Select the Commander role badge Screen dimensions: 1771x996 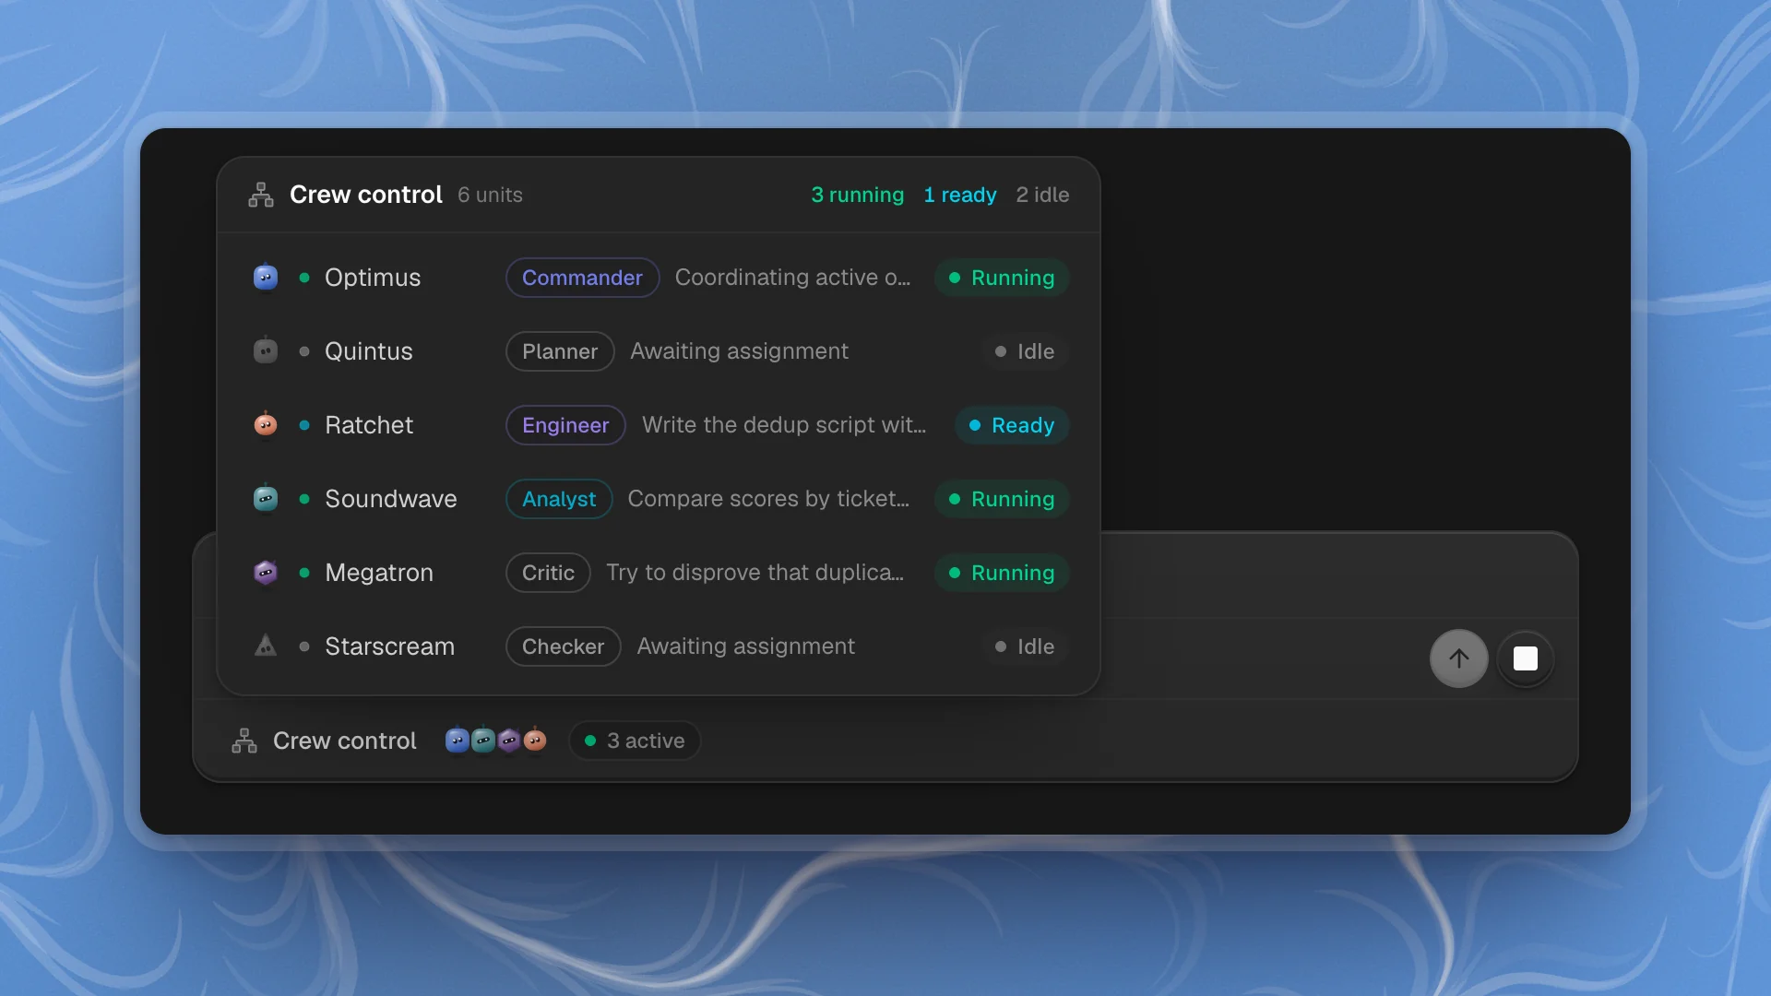click(582, 278)
